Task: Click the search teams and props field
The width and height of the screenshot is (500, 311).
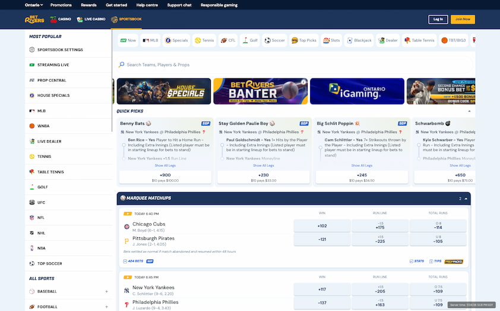Action: [295, 65]
